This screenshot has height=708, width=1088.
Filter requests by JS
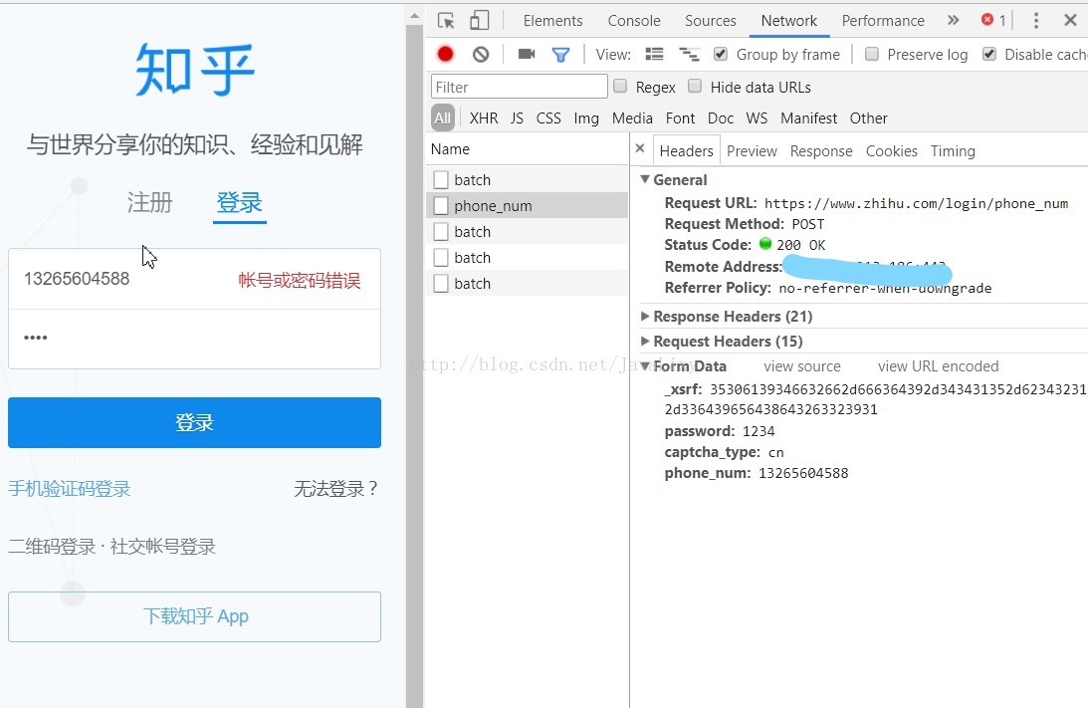(x=517, y=118)
